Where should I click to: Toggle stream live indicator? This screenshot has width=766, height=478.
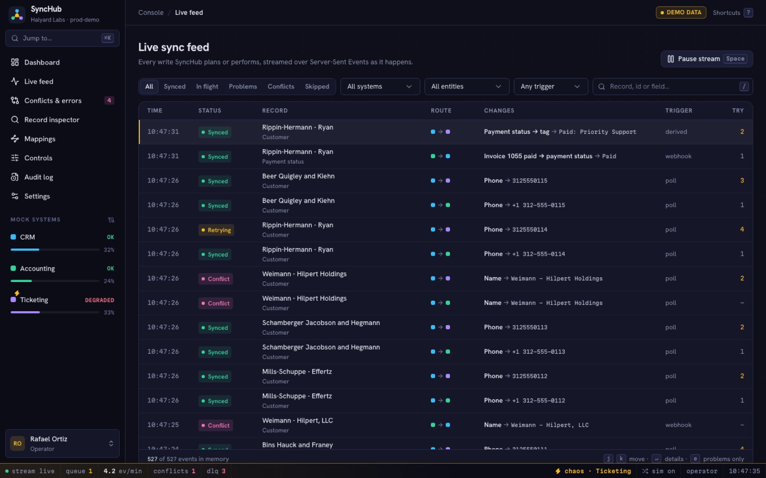click(30, 471)
